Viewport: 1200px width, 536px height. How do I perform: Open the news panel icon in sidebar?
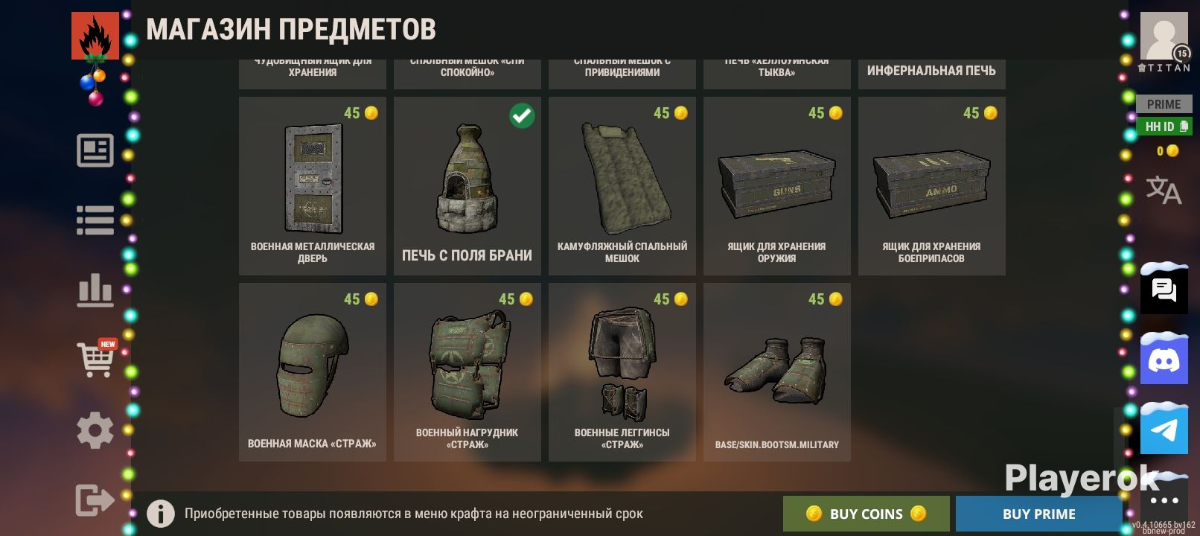(95, 150)
